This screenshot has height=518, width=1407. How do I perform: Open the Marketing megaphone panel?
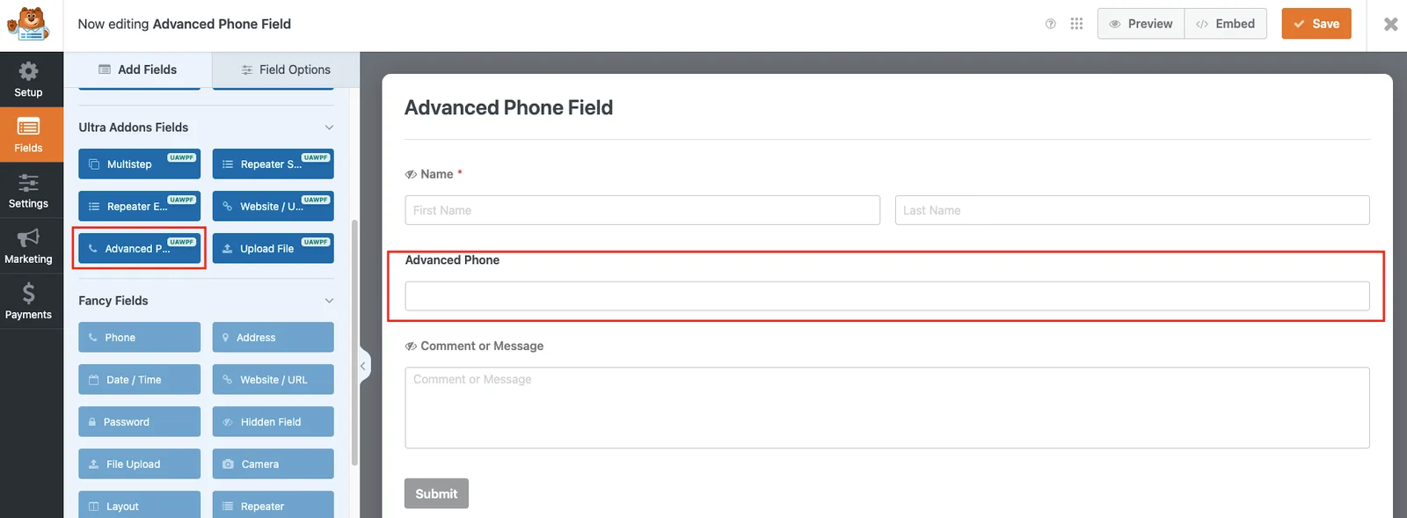(28, 246)
